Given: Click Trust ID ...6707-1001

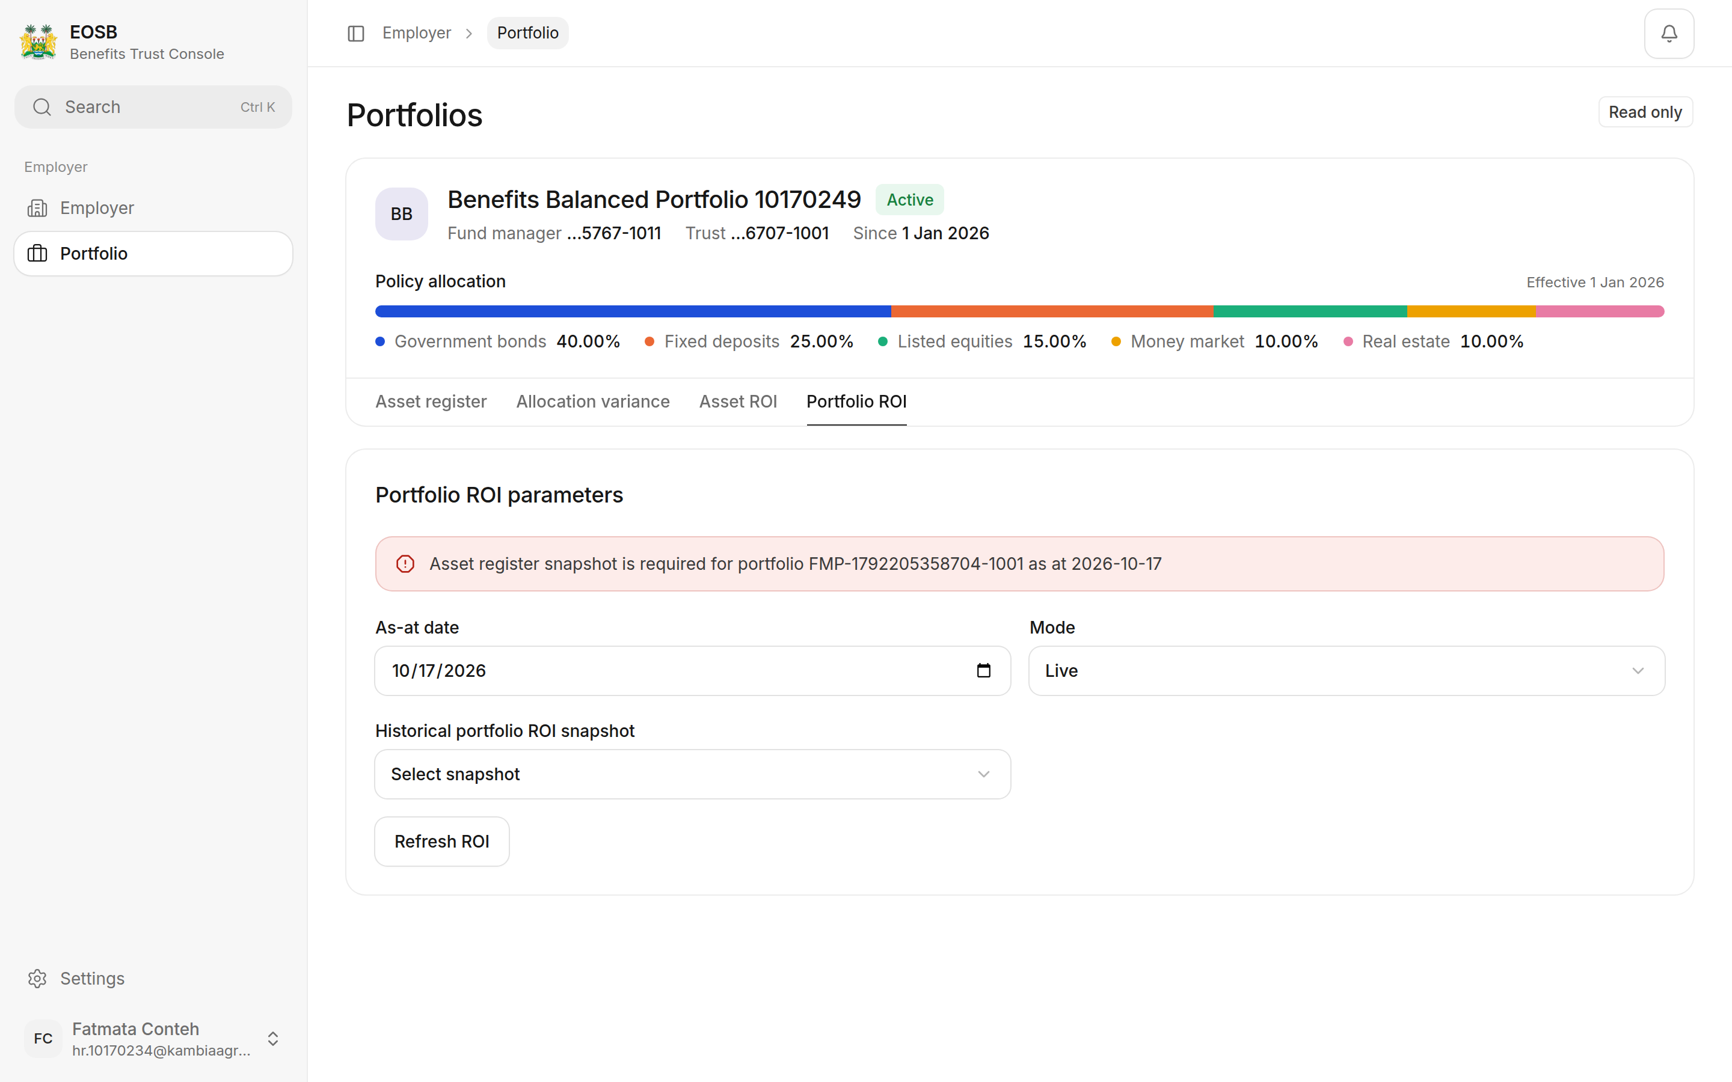Looking at the screenshot, I should 779,233.
